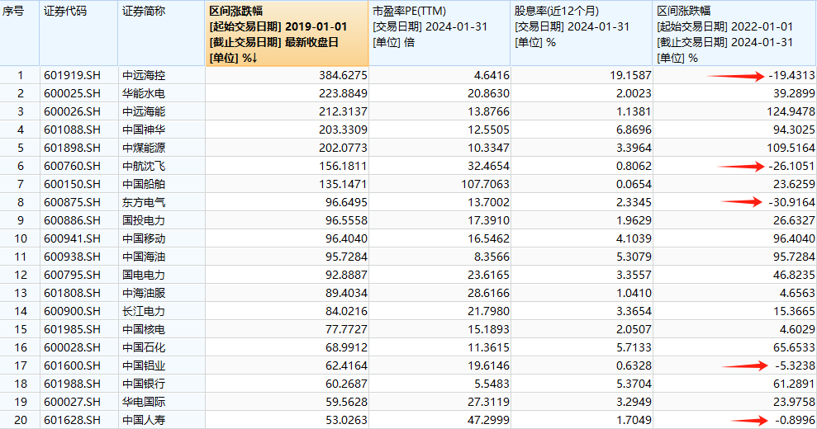Select PE value 107.7063 for 中国船舶

[485, 184]
